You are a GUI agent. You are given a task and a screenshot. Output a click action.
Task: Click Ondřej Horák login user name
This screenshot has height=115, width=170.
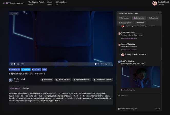164,2
